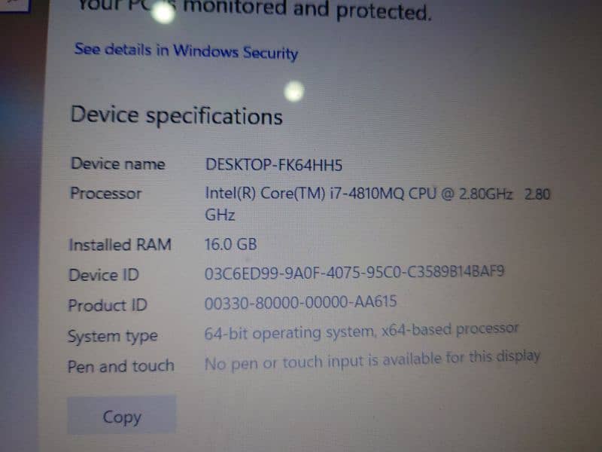Select the 00330-80000-00000-AA615 product ID
The width and height of the screenshot is (602, 452).
pyautogui.click(x=300, y=302)
